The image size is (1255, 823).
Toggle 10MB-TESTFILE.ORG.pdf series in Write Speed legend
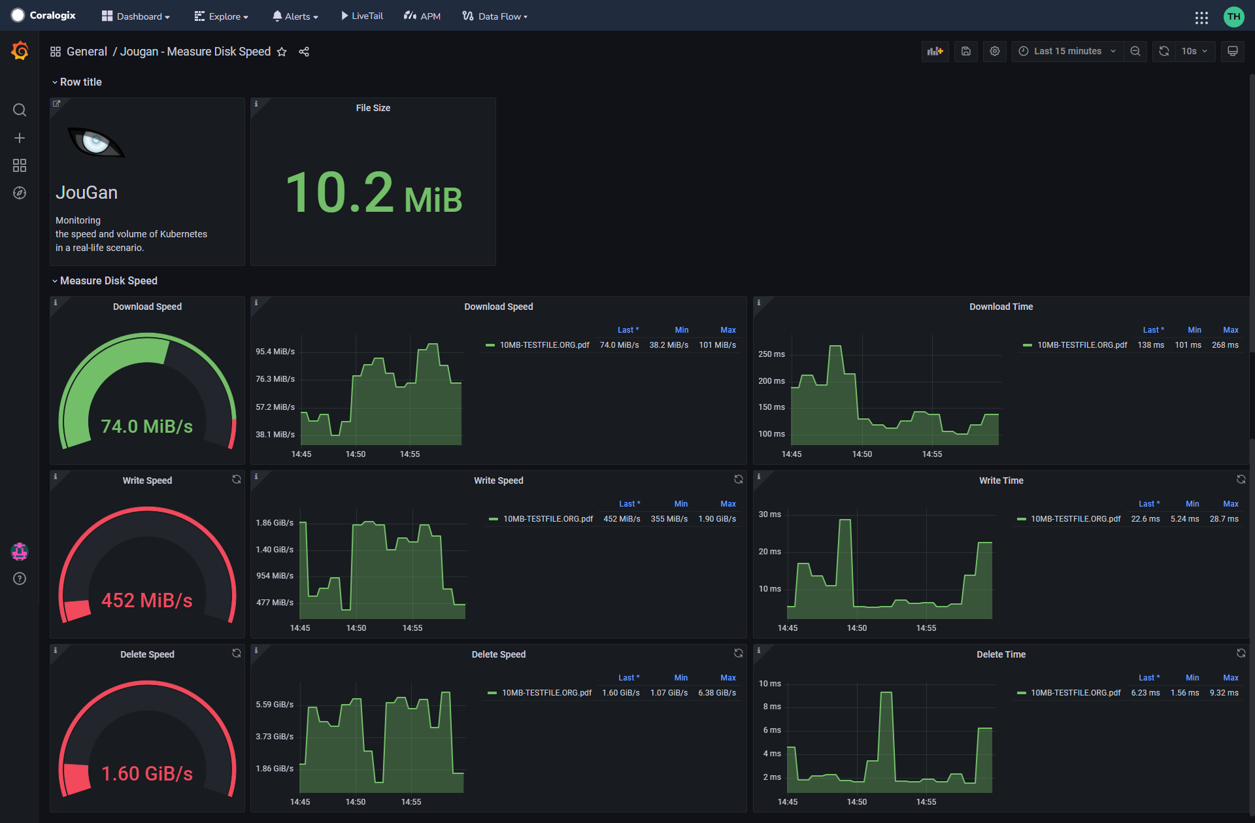tap(547, 519)
